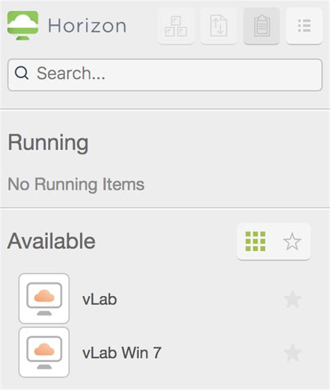
Task: Click the Horizon title text
Action: pos(87,26)
